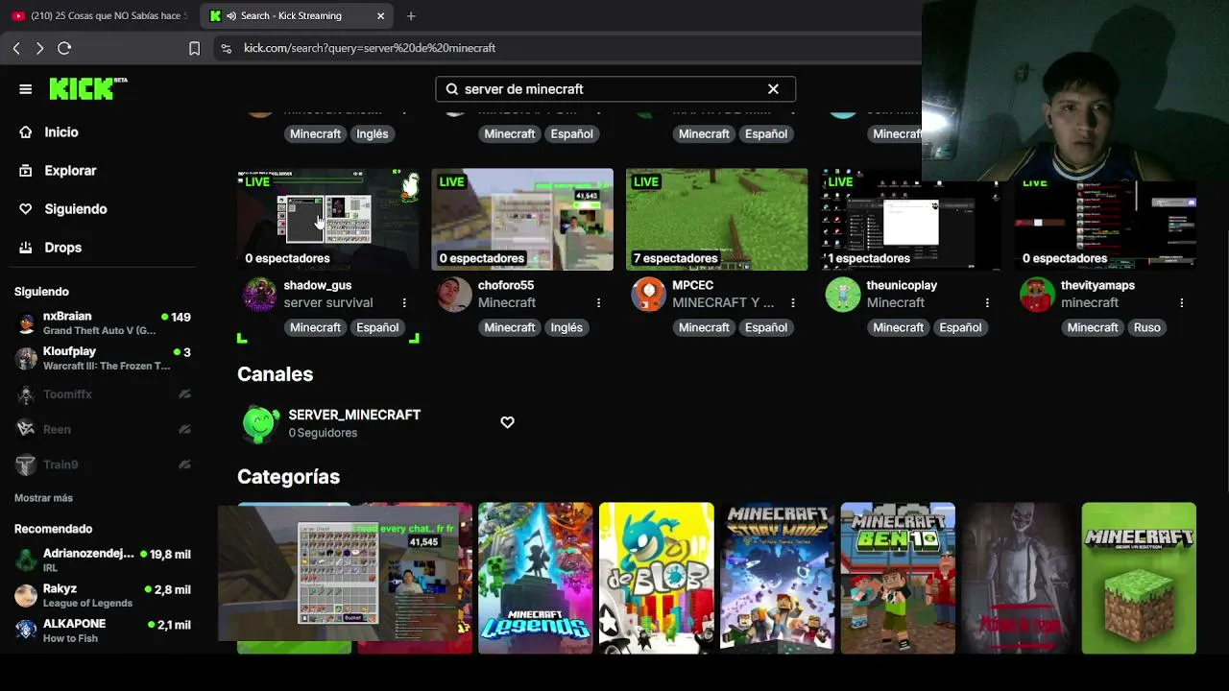Image resolution: width=1229 pixels, height=691 pixels.
Task: Click stream title MINECRAFT Y ... by MPCEC
Action: 723,302
